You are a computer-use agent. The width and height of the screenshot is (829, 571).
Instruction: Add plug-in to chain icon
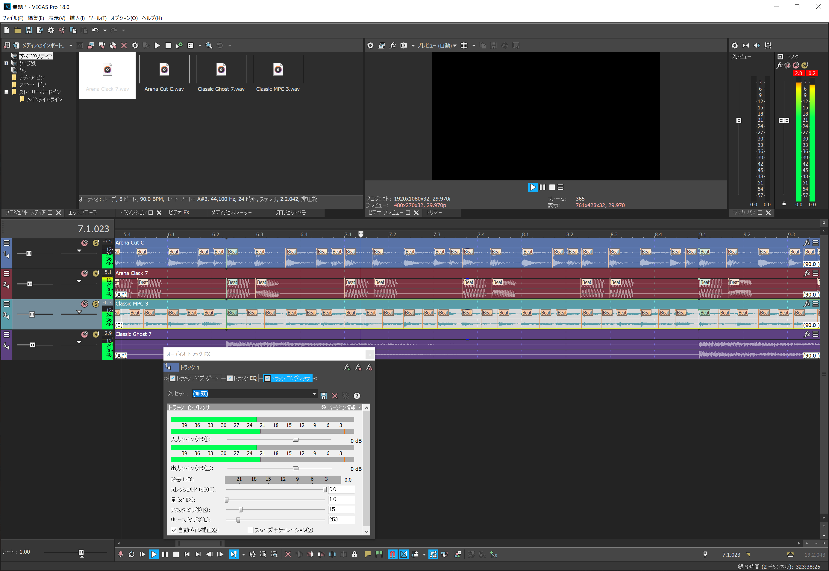click(x=347, y=367)
